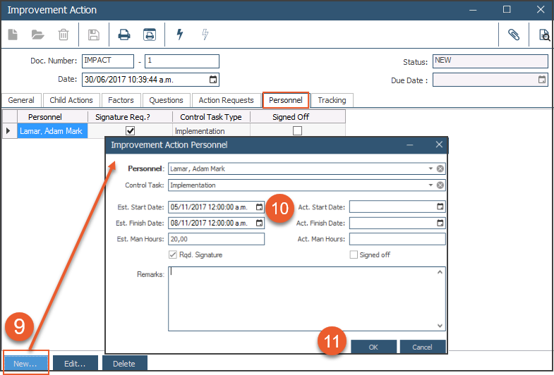This screenshot has height=375, width=554.
Task: Toggle Signed Off checkbox in personnel grid
Action: (x=298, y=131)
